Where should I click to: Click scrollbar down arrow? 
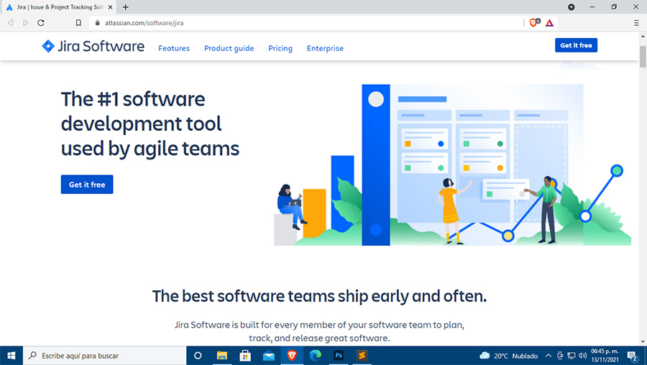(x=643, y=342)
